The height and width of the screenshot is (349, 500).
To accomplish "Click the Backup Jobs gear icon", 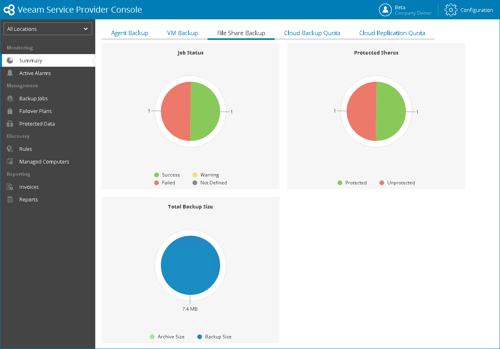I will pos(10,98).
